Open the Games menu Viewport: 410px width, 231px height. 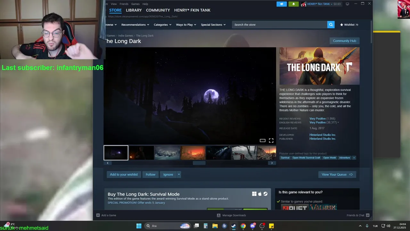pos(135,4)
